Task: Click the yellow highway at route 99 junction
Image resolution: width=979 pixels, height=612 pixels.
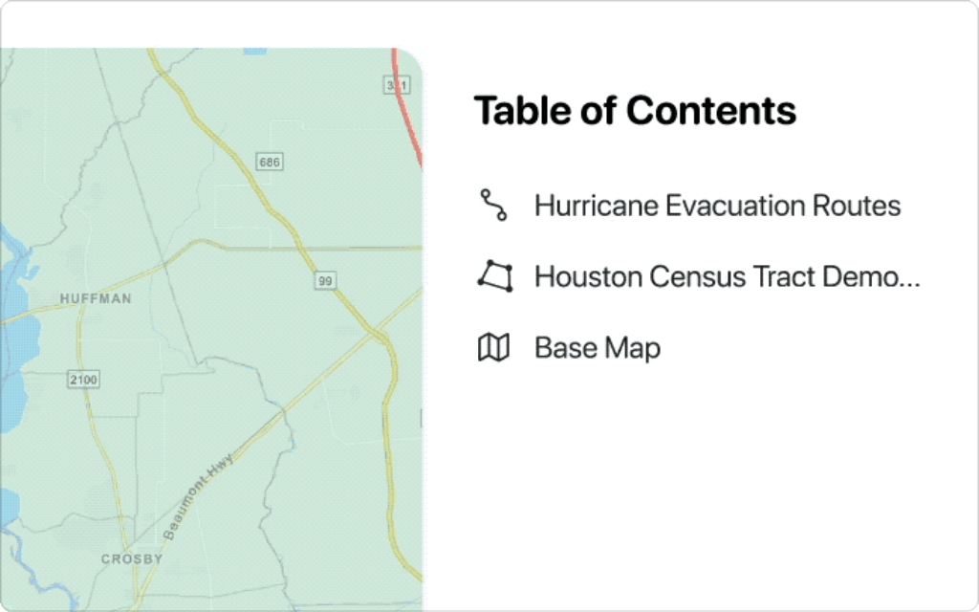Action: tap(381, 337)
